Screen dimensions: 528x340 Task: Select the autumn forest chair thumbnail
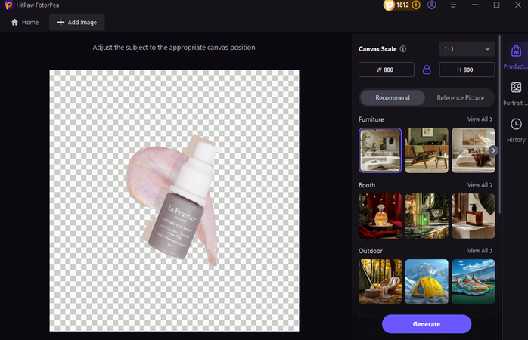(380, 282)
